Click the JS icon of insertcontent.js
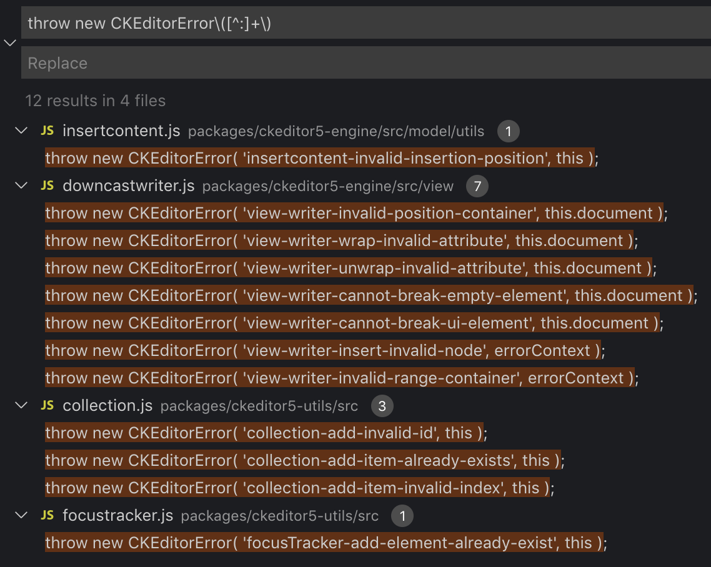Screen dimensions: 711x567 (47, 131)
